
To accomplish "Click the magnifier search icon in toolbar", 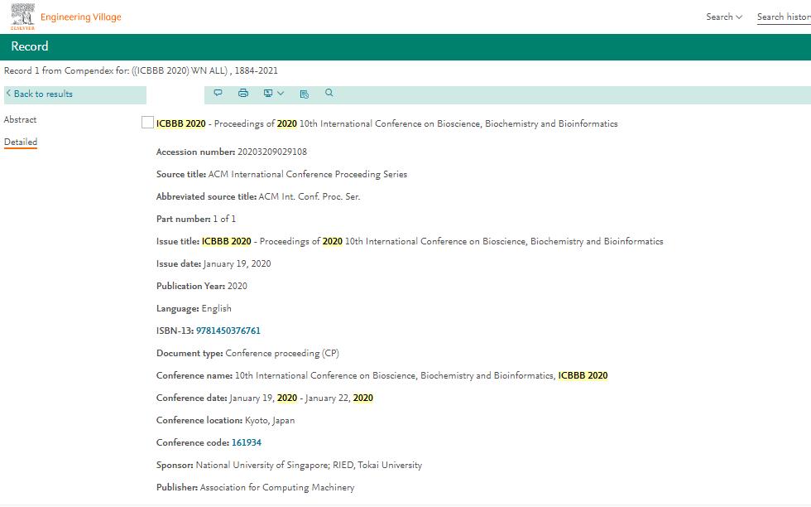I will click(329, 93).
